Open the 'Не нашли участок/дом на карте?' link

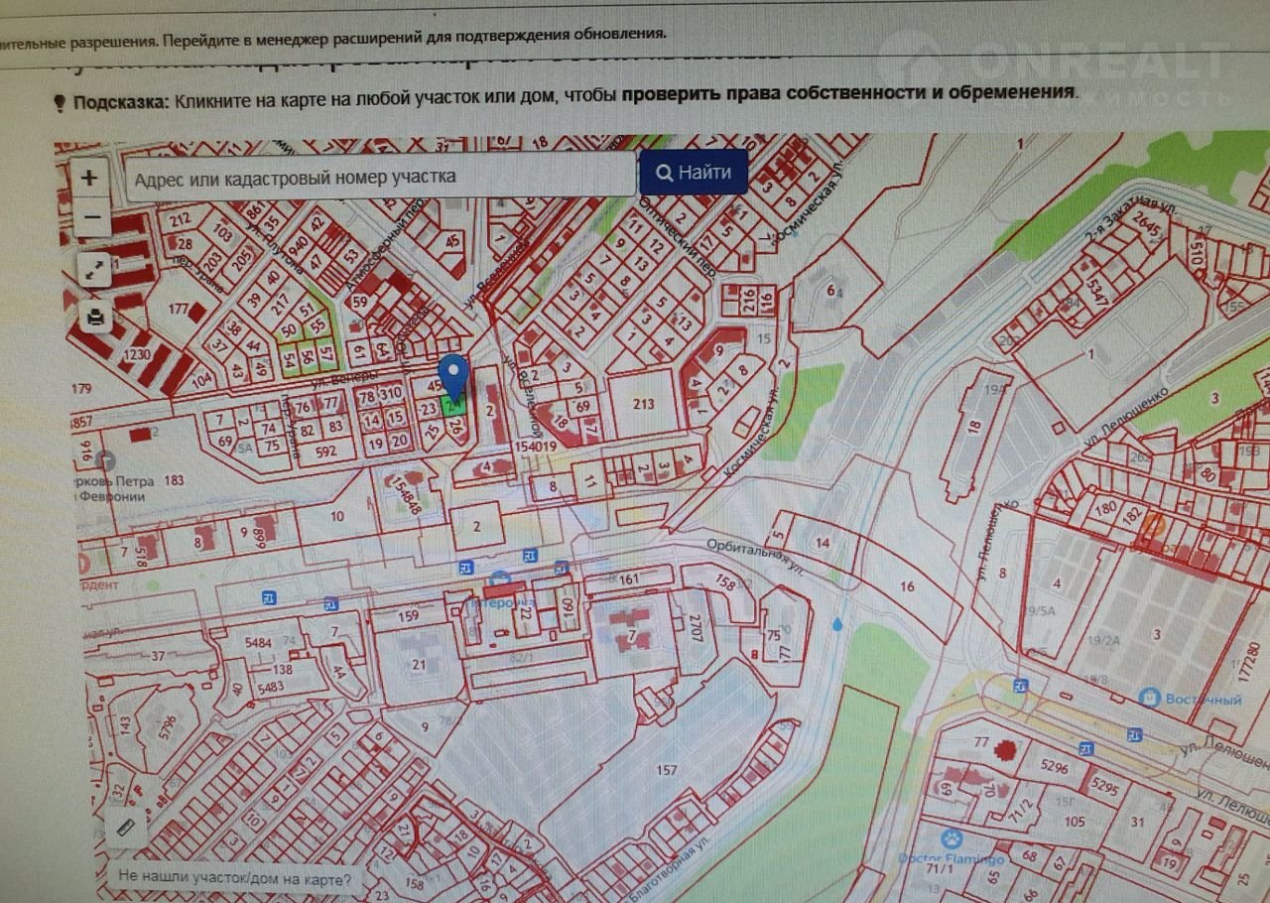click(x=234, y=878)
